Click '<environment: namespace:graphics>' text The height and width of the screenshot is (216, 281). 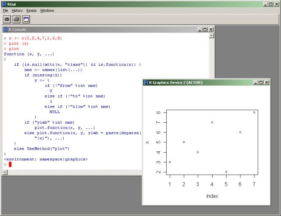click(x=46, y=159)
